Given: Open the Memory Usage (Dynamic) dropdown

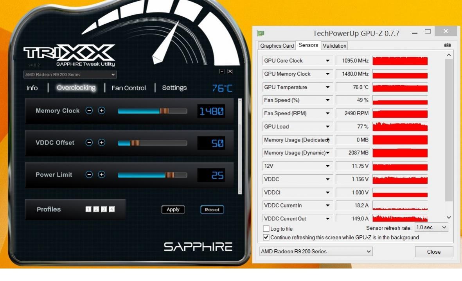Looking at the screenshot, I should coord(328,153).
